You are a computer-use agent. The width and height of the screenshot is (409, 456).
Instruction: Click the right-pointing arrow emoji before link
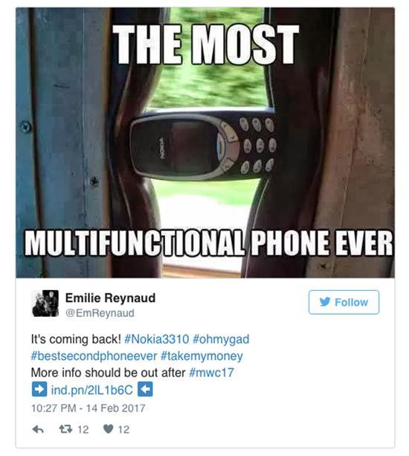39,389
